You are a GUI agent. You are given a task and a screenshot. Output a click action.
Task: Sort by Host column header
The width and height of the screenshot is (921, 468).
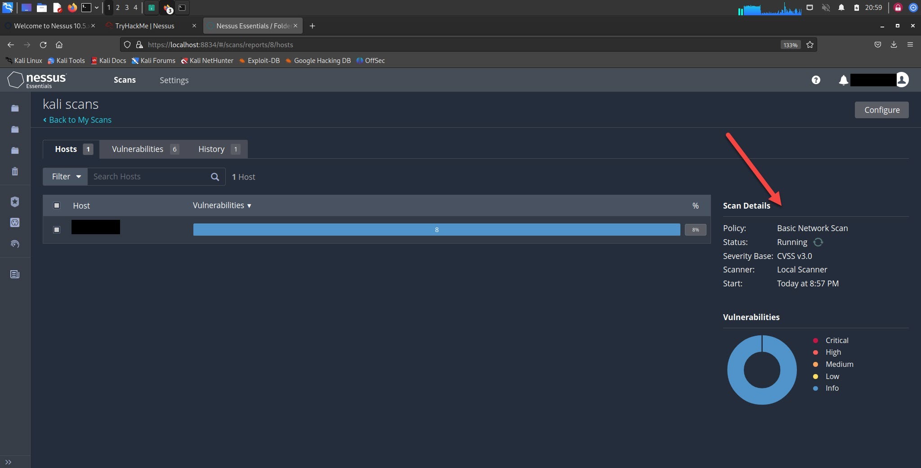(x=81, y=205)
